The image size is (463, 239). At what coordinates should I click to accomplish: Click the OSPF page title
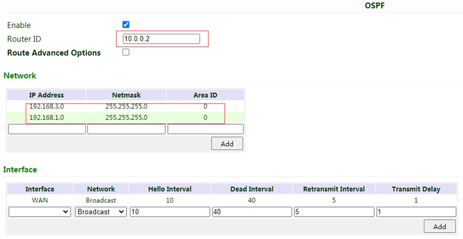pos(375,6)
